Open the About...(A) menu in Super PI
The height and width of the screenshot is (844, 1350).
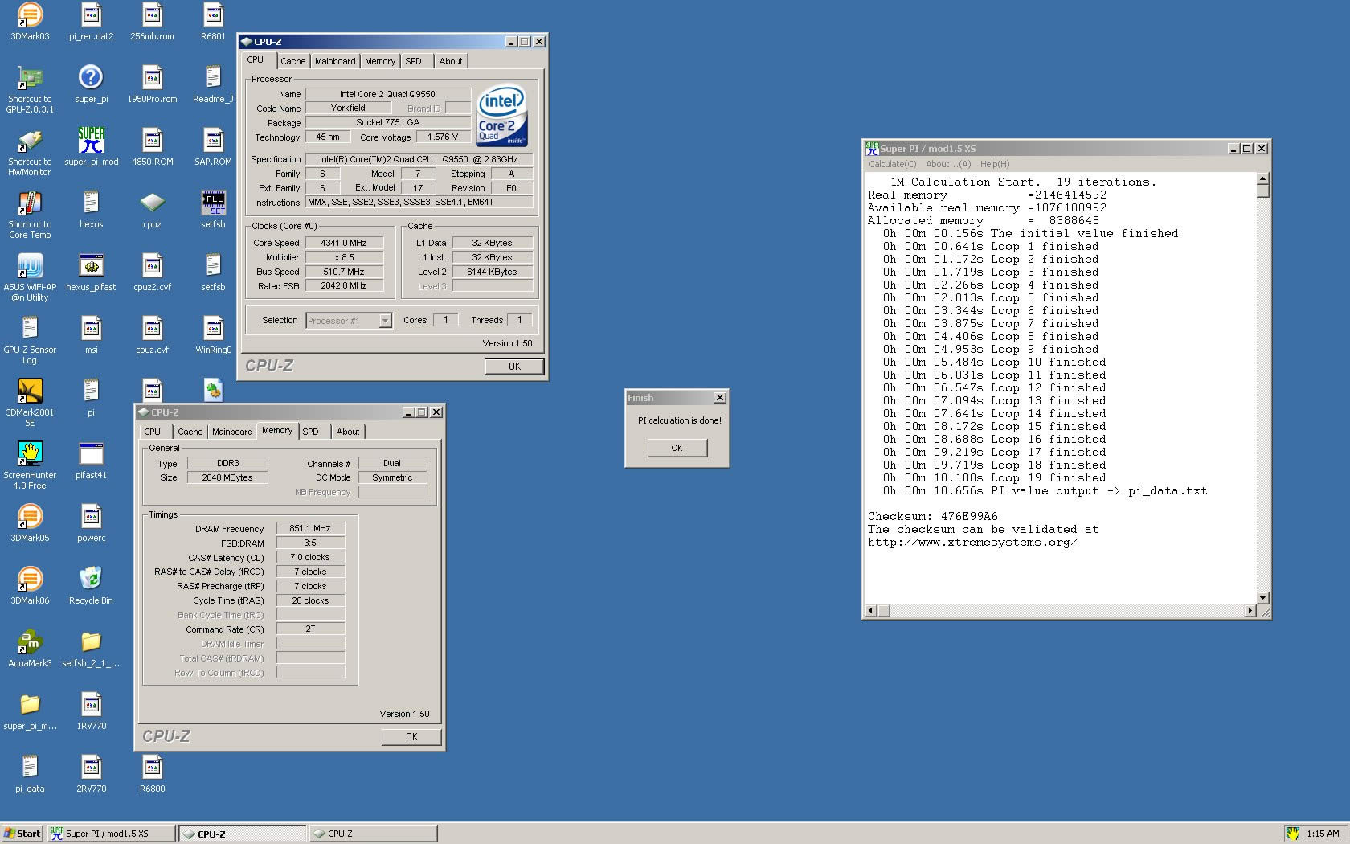pos(948,164)
